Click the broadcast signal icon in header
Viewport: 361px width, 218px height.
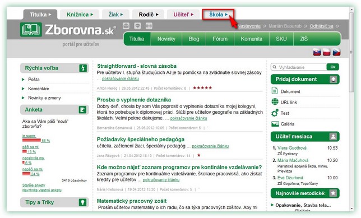tap(149, 26)
